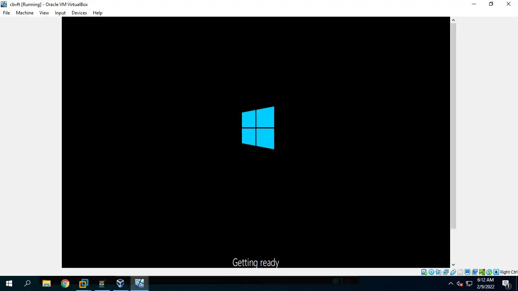The width and height of the screenshot is (518, 291).
Task: Open the View menu
Action: coord(44,13)
